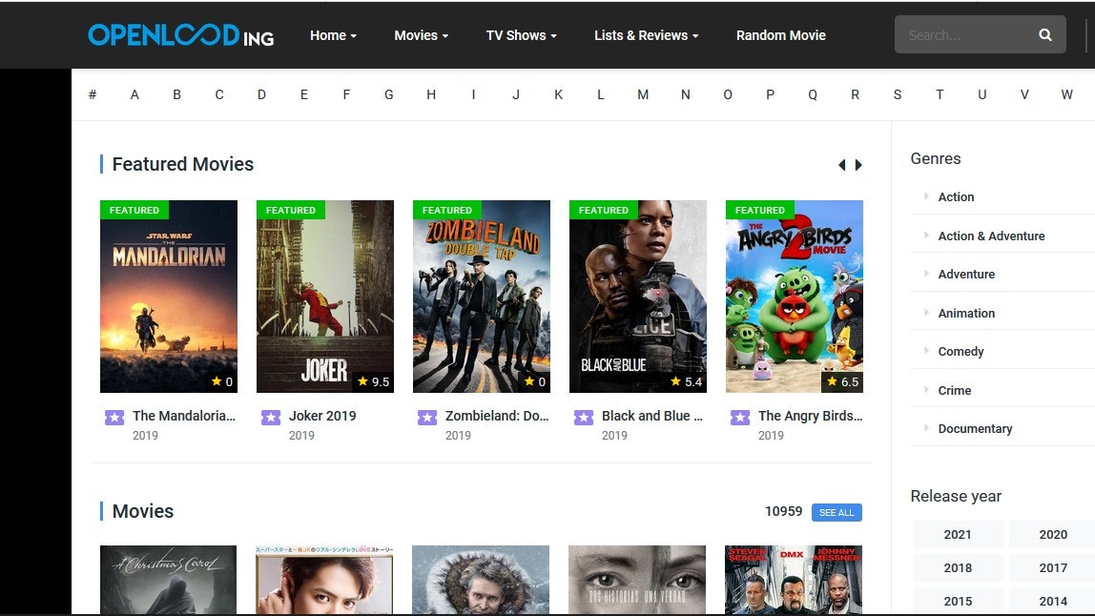This screenshot has width=1095, height=616.
Task: Click the OPENLOADING site logo
Action: coord(181,35)
